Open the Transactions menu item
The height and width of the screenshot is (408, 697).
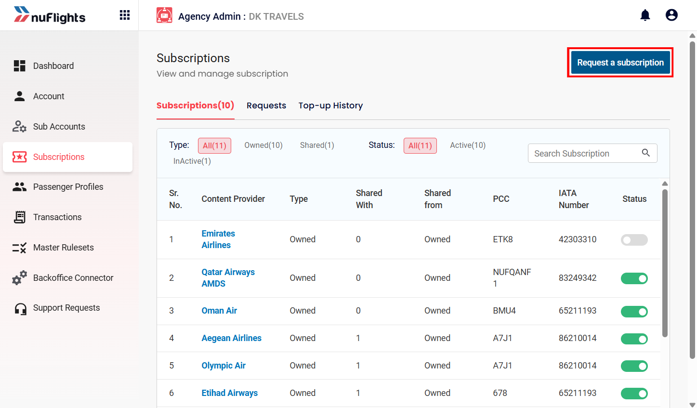point(67,217)
